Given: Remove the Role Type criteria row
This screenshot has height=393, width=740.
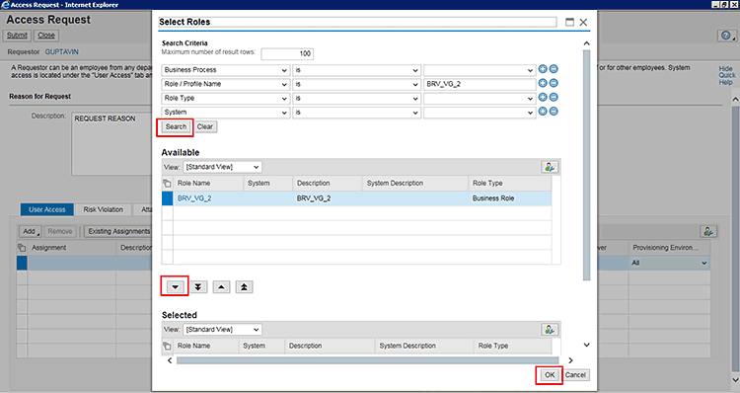Looking at the screenshot, I should [x=554, y=98].
